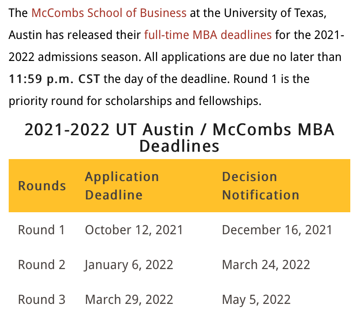The height and width of the screenshot is (314, 359).
Task: Click the text 'priority round for scholarships'
Action: point(90,101)
